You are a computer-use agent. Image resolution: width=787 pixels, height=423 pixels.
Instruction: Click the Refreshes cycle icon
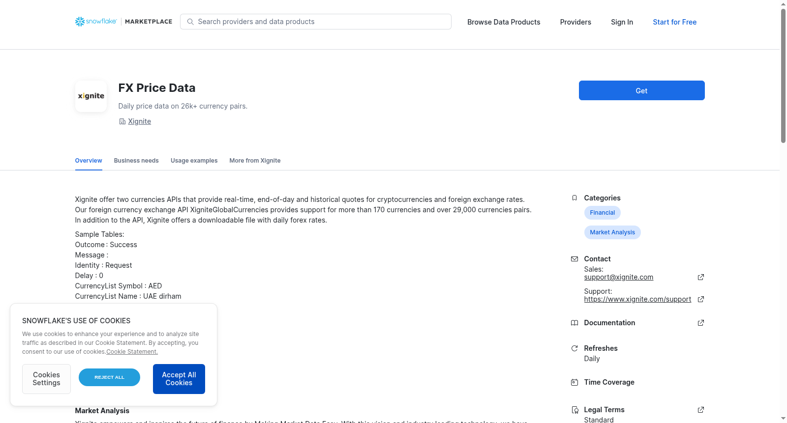pos(575,348)
